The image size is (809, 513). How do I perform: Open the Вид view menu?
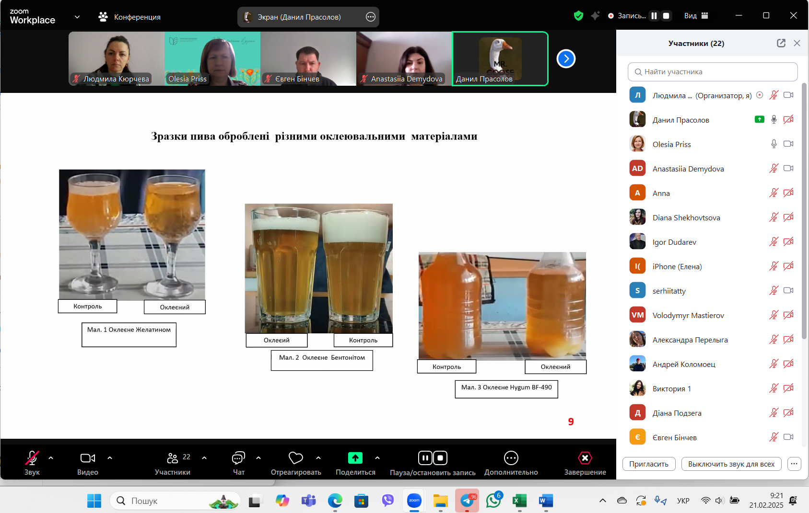click(696, 16)
